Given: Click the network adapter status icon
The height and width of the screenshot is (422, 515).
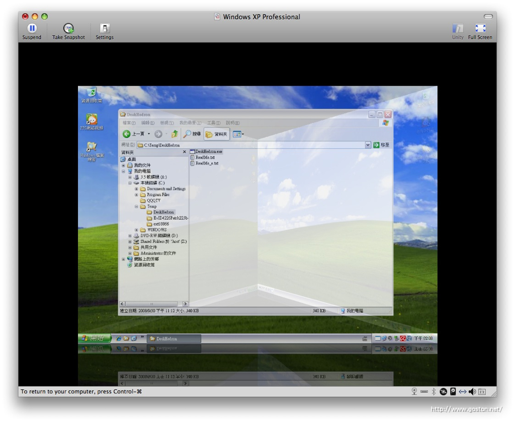Looking at the screenshot, I should (463, 391).
